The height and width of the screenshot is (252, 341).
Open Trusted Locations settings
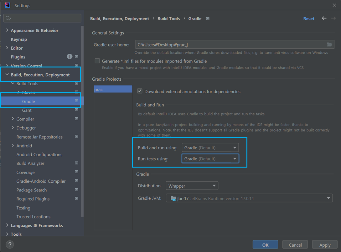pos(33,217)
